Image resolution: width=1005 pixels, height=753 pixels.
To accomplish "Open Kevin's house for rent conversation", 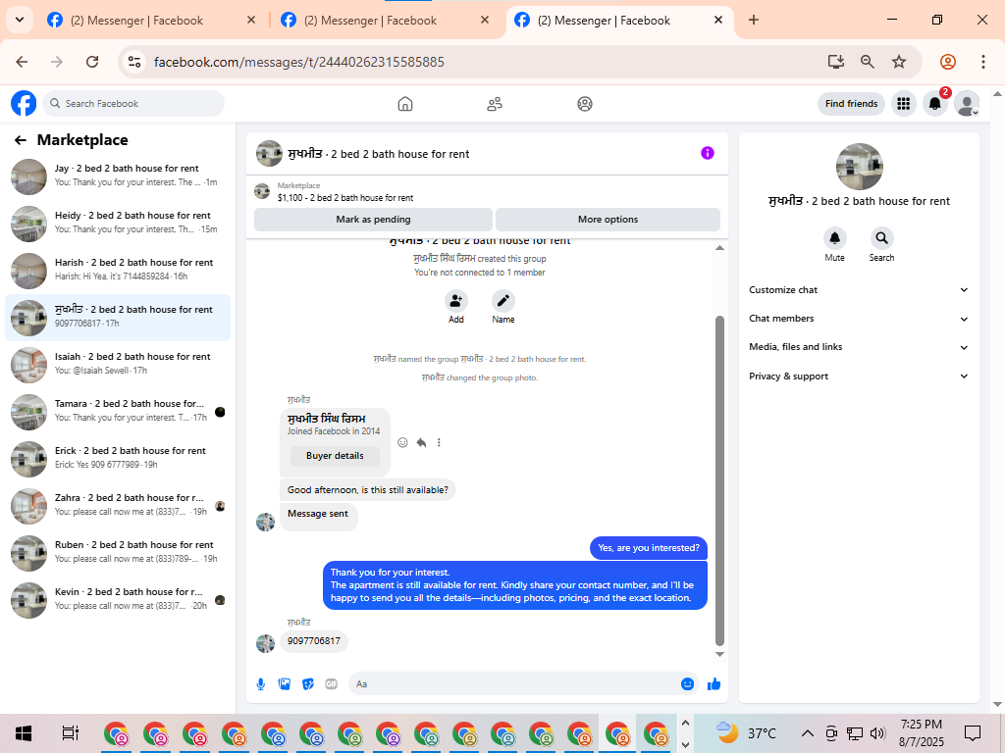I will tap(118, 599).
